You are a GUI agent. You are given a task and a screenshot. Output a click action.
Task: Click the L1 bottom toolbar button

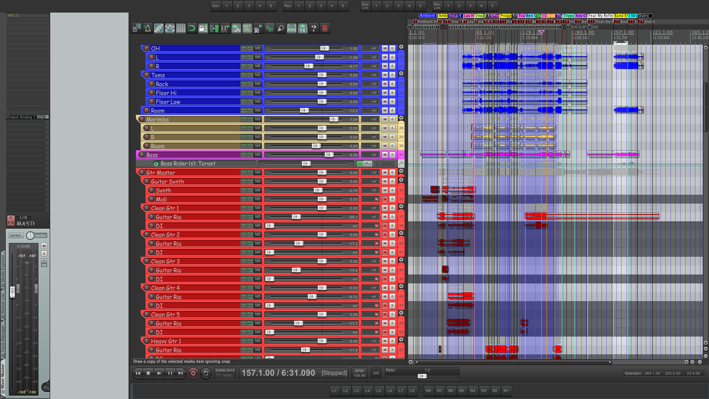334,391
